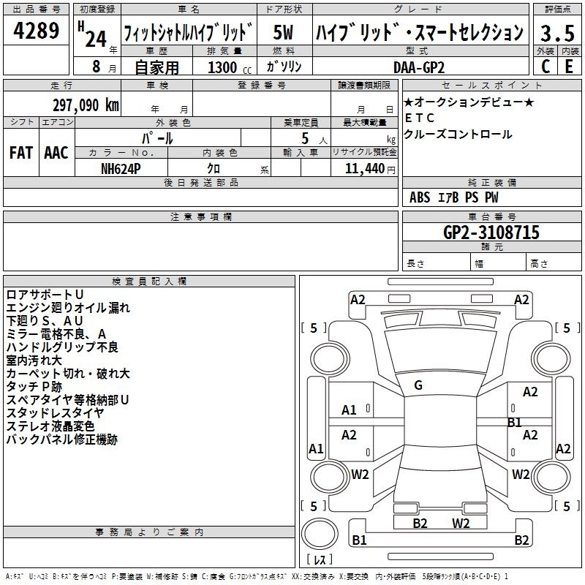Click the B1 mark at the bottom-left bumper corner

[359, 540]
